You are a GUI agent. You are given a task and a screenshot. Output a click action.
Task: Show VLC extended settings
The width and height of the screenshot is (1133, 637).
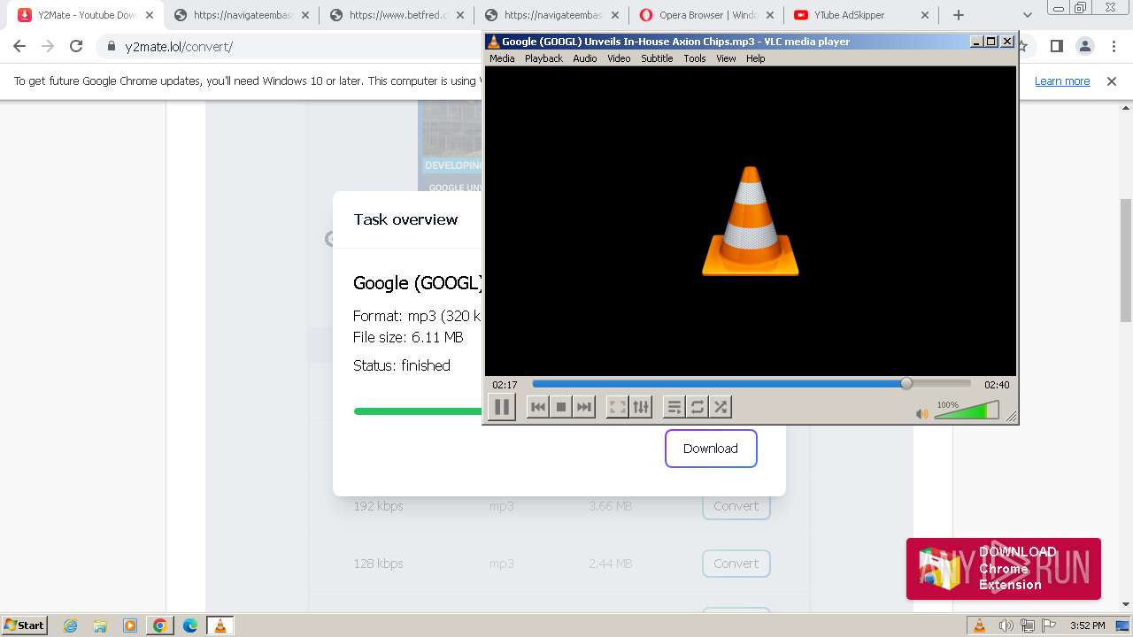[x=641, y=407]
